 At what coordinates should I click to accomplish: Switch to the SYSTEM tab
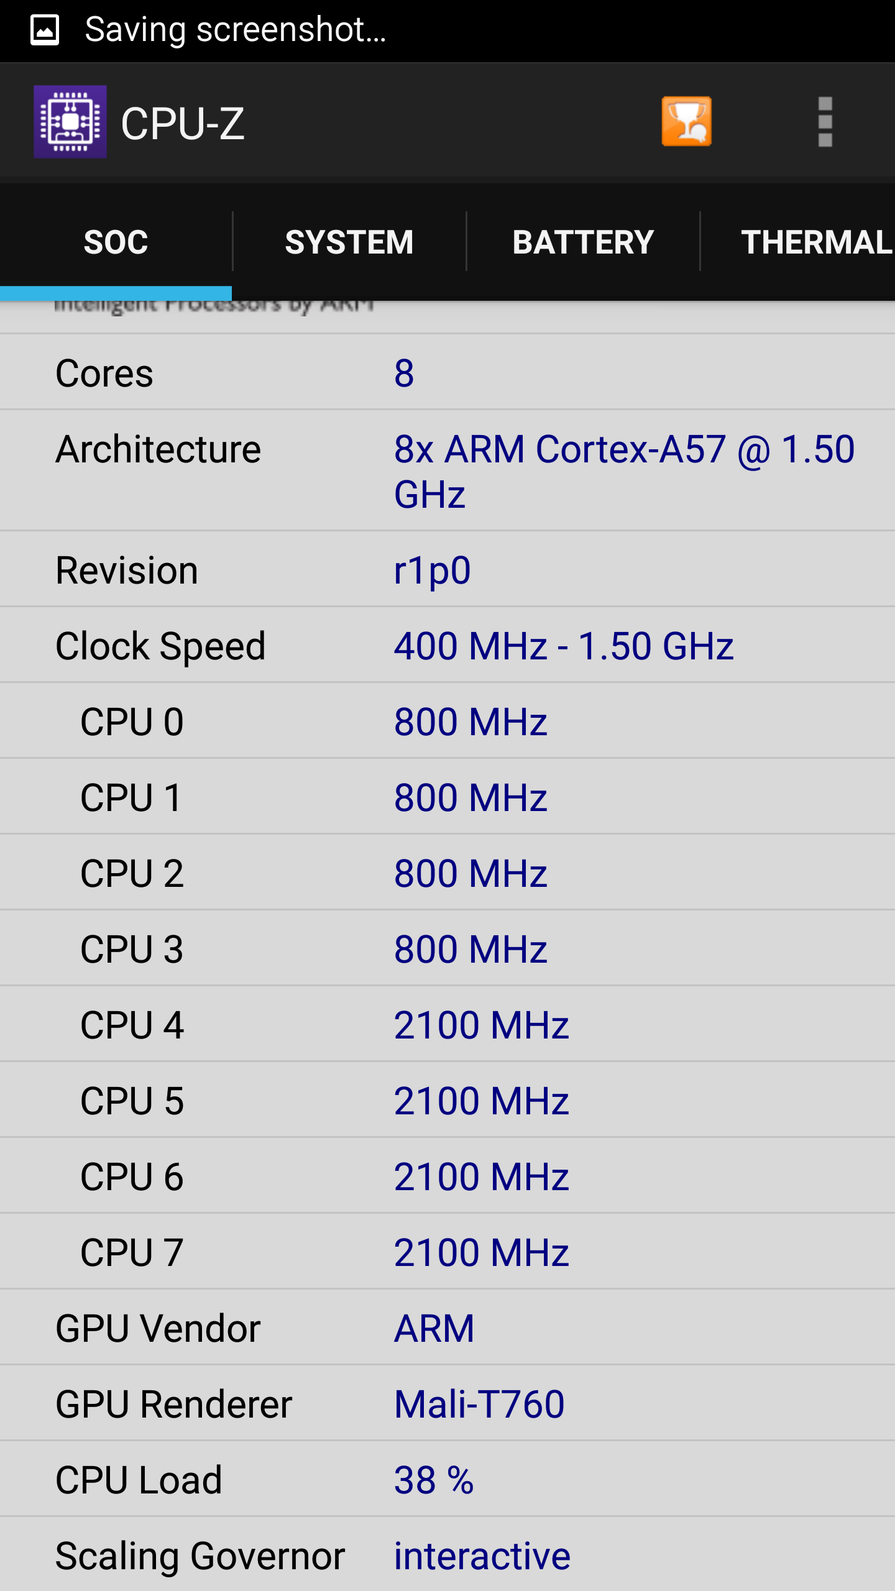(x=349, y=242)
